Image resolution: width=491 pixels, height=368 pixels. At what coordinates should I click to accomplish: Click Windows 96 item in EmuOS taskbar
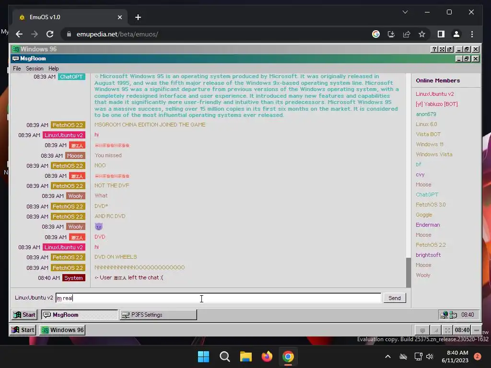62,330
